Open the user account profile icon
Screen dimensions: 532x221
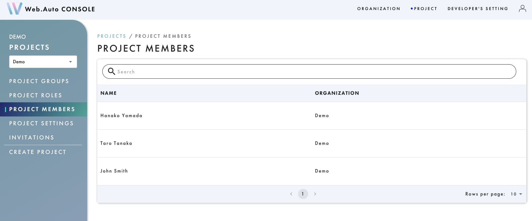point(522,8)
